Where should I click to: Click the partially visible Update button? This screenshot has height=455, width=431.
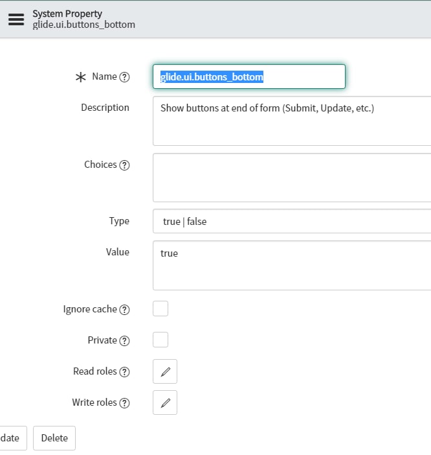(x=13, y=438)
